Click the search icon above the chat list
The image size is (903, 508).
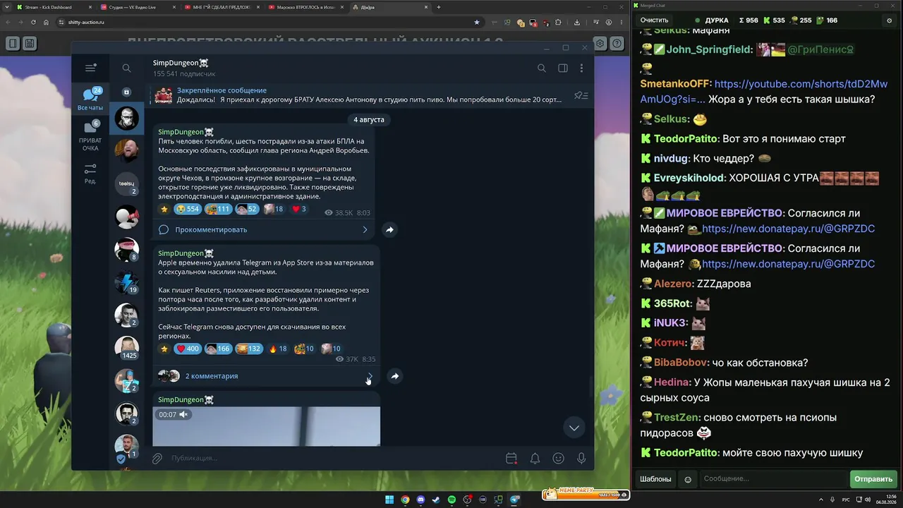click(126, 68)
